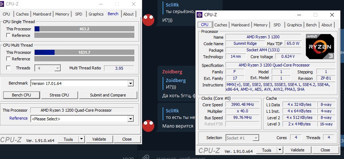Screen dimensions: 344x159
Task: Enable Single Thread Reference checkbox
Action: (x=8, y=35)
